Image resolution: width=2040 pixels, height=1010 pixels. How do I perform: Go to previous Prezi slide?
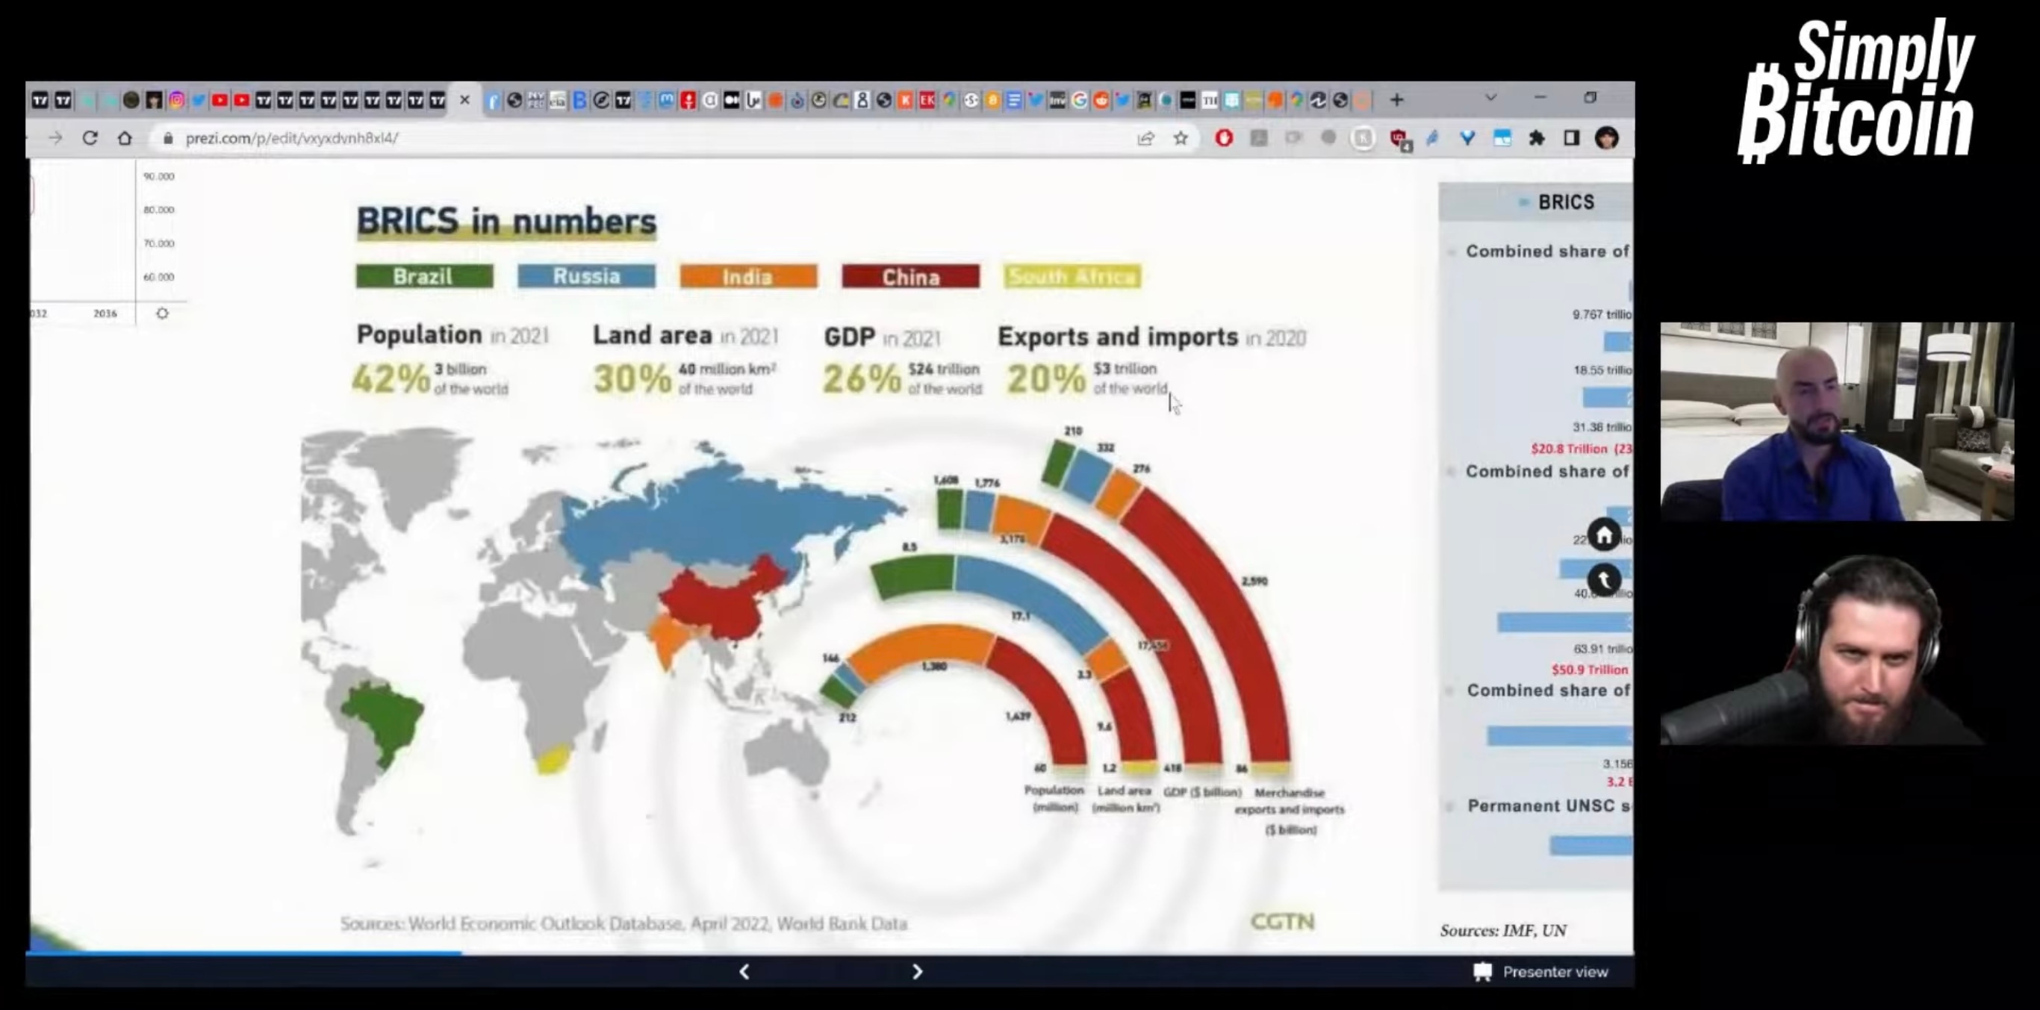(x=744, y=971)
